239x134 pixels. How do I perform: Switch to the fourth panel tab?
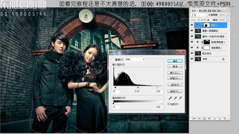(209, 11)
